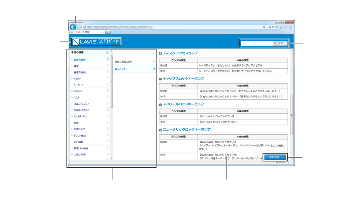Viewport: 363px width, 201px height.
Task: Select USBコネクタ in the menu tree
Action: tap(79, 155)
